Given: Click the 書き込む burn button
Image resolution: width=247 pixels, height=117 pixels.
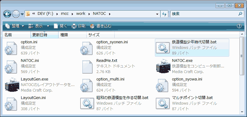Looking at the screenshot, I should pyautogui.click(x=101, y=26).
